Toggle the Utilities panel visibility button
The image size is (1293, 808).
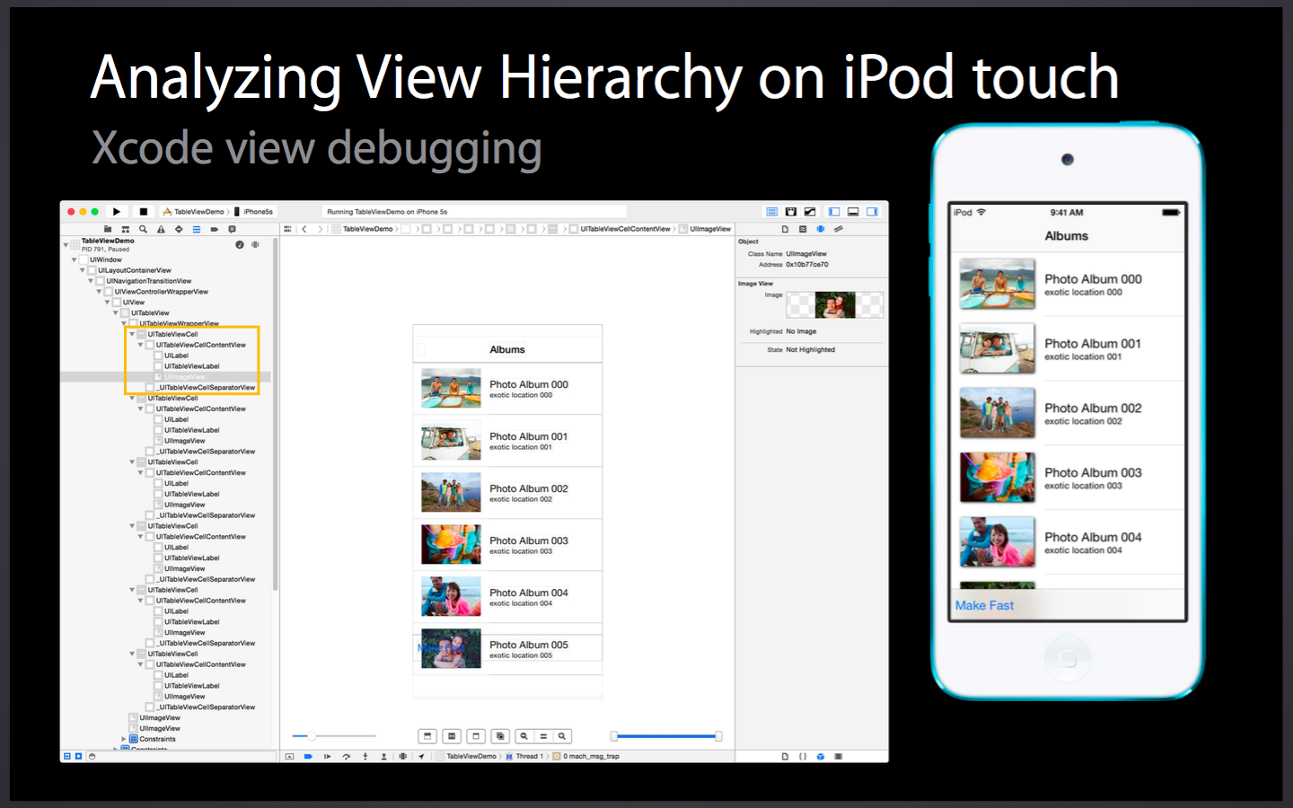pos(872,212)
